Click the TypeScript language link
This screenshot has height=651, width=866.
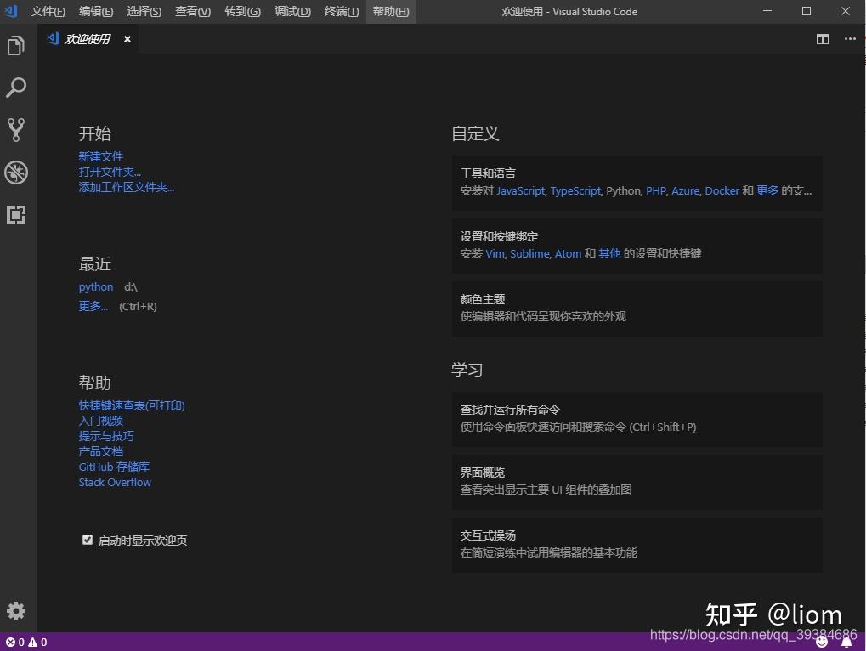tap(575, 190)
